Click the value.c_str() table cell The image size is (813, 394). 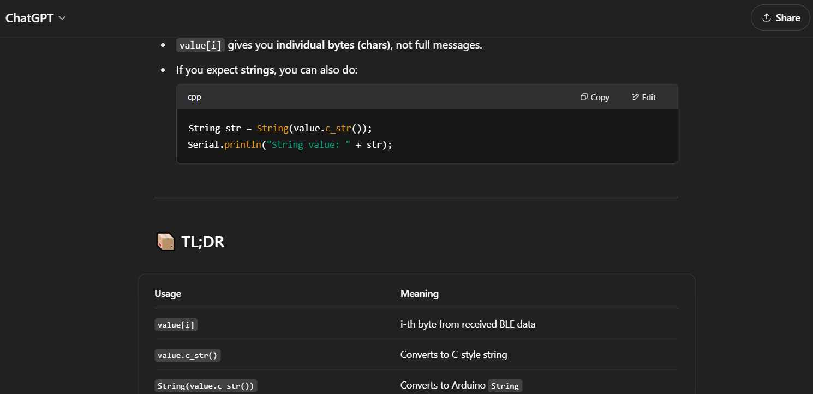pos(188,355)
